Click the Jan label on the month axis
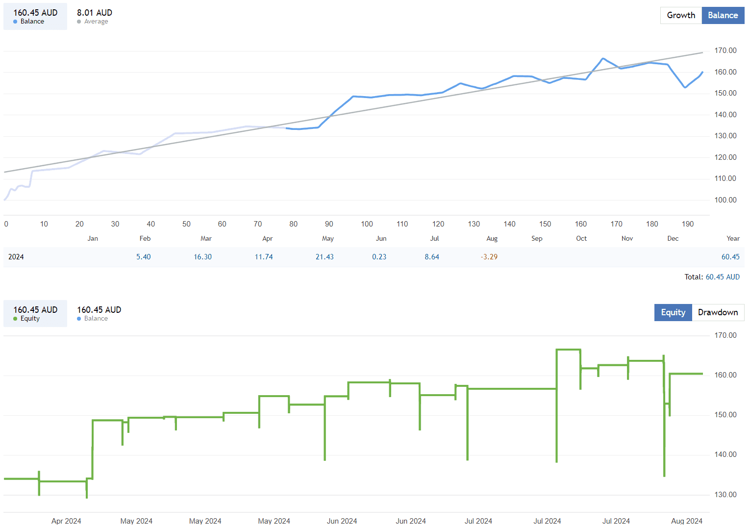Screen dimensions: 750x529 (93, 238)
